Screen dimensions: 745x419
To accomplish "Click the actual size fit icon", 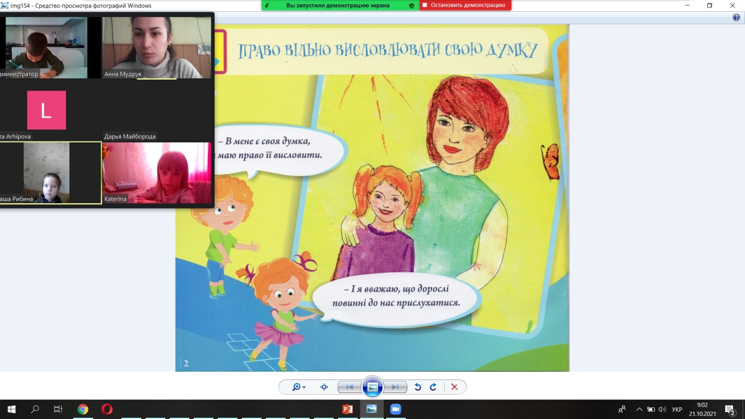I will [x=324, y=387].
